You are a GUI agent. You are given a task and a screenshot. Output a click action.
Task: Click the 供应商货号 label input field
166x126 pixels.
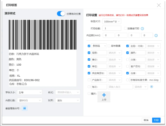[x=99, y=73]
